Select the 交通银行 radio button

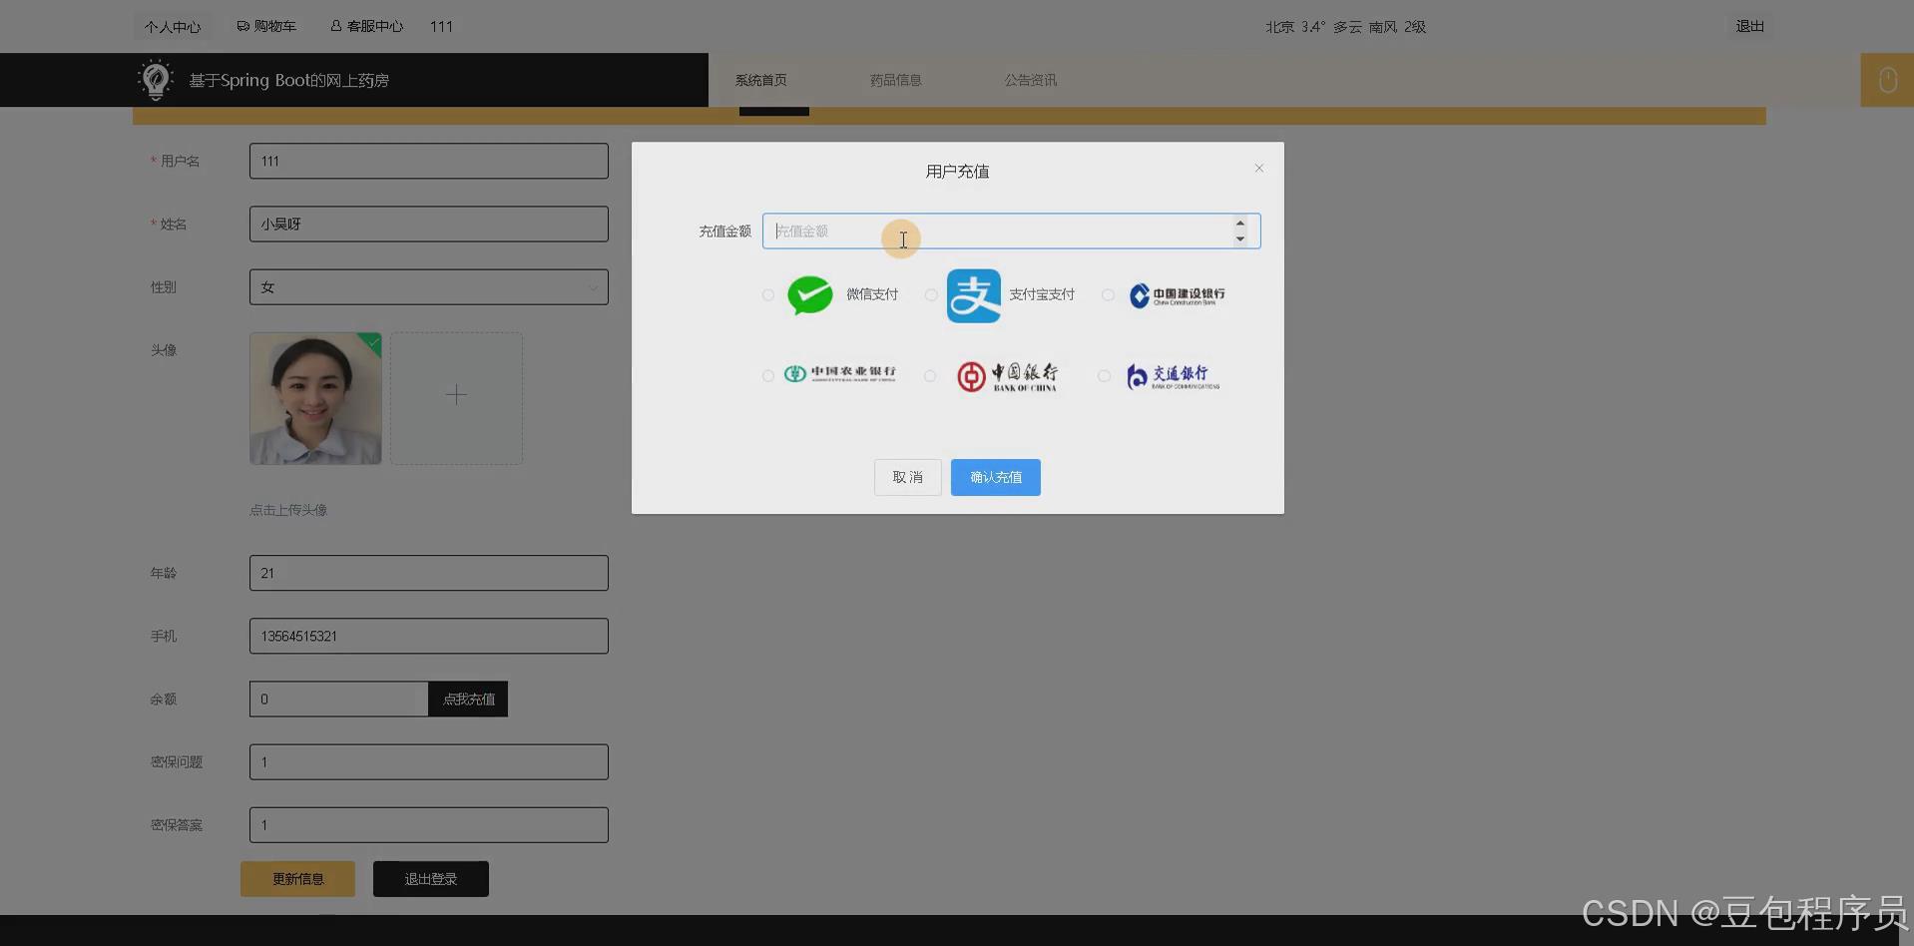tap(1104, 376)
